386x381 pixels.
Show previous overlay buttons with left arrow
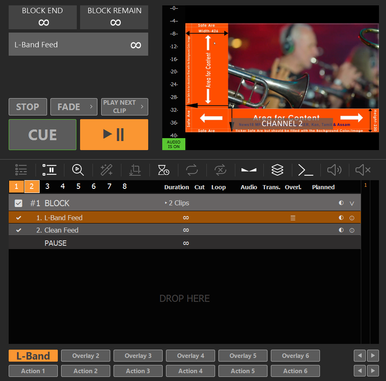[360, 356]
